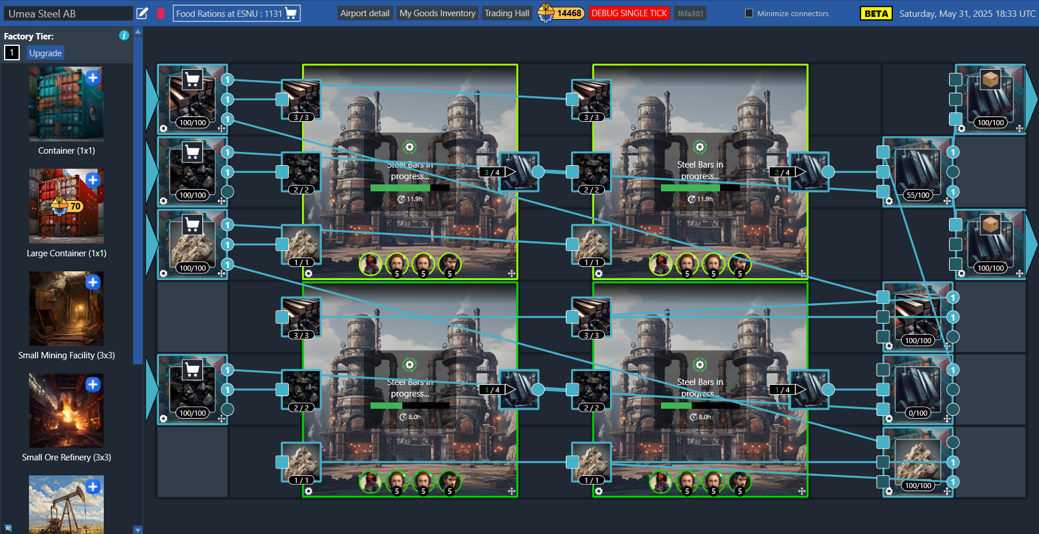Add a Small Mining Facility using plus icon

pos(93,282)
